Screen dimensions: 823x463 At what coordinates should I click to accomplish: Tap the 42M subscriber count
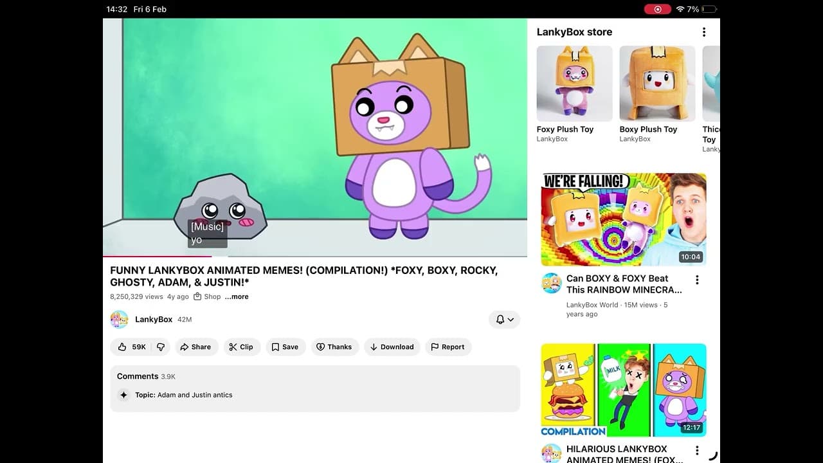coord(185,320)
